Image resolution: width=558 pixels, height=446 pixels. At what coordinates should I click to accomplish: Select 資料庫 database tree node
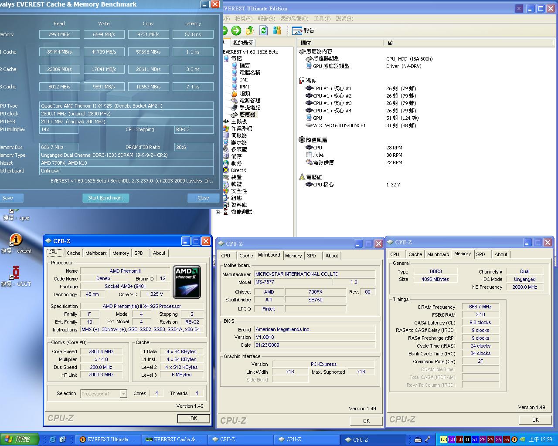click(235, 205)
